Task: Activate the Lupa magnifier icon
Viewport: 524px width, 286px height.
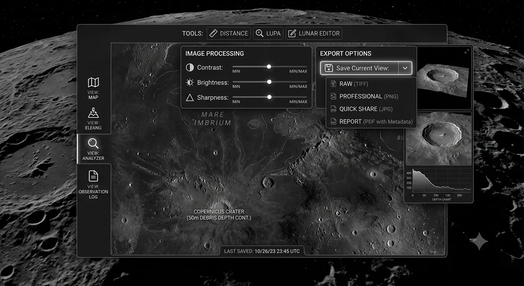Action: click(259, 34)
